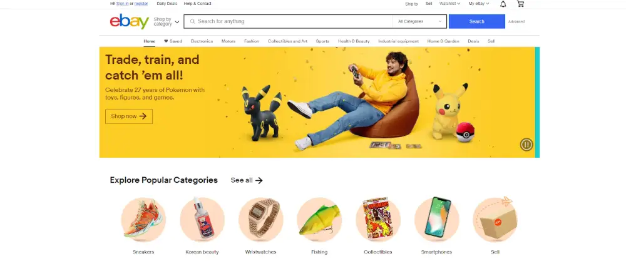Open the Smartphones category circle
Image resolution: width=626 pixels, height=271 pixels.
click(x=436, y=220)
